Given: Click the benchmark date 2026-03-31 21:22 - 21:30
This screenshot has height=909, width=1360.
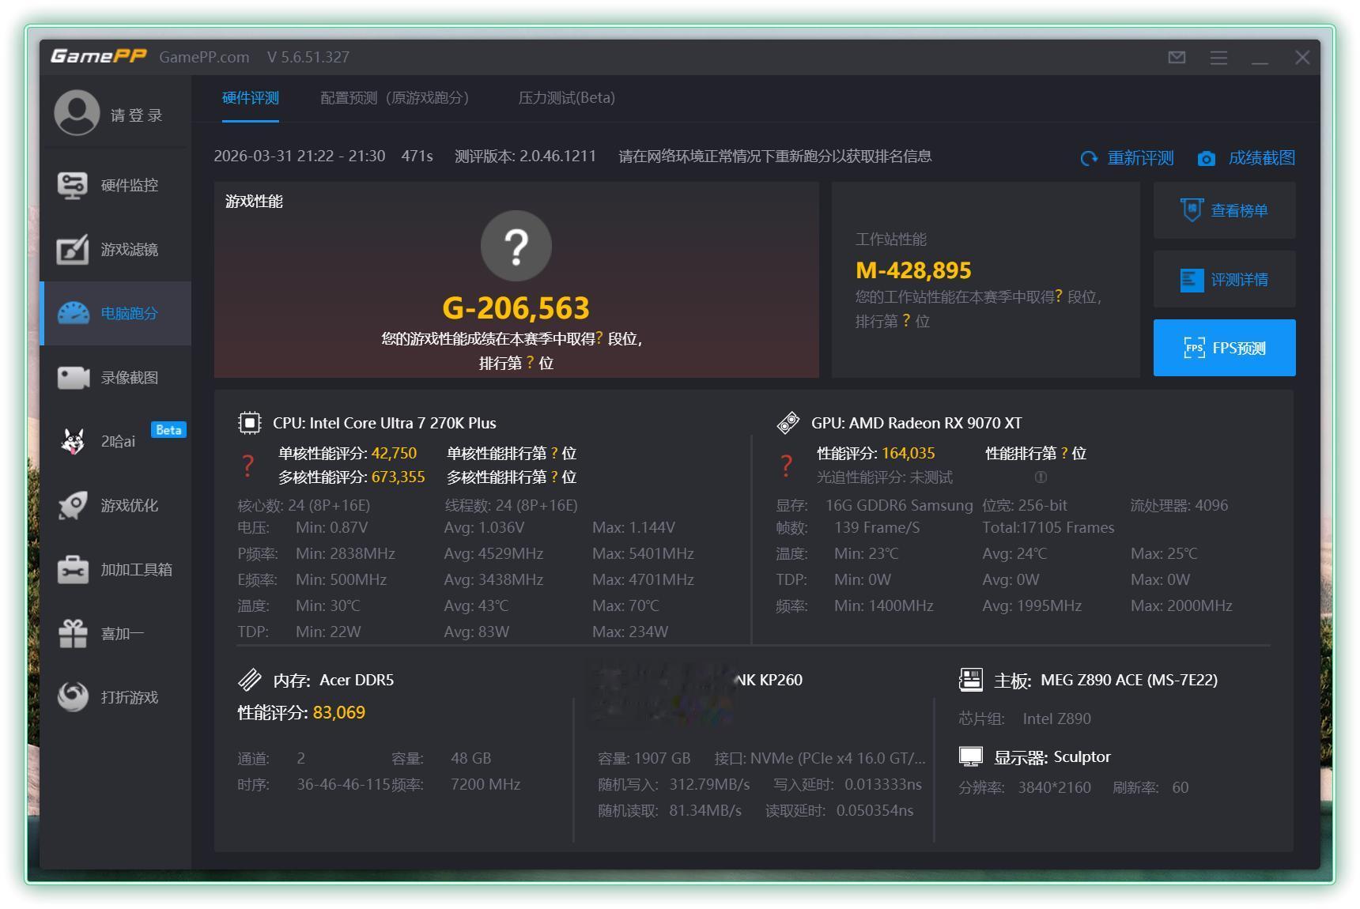Looking at the screenshot, I should click(300, 156).
